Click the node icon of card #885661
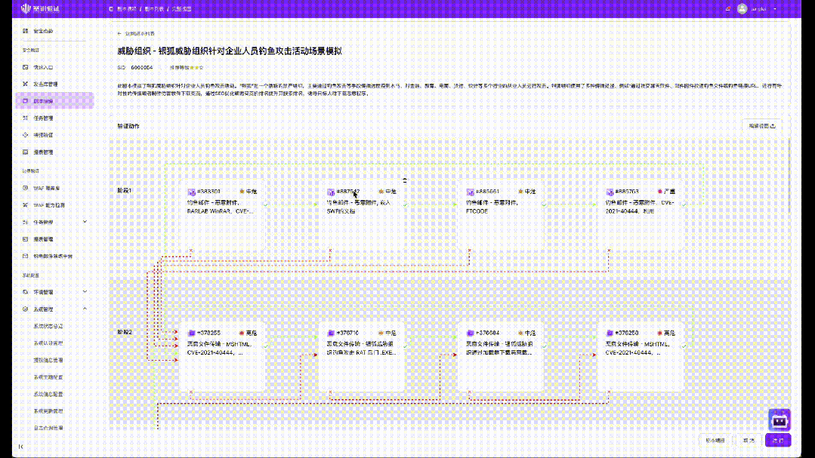The height and width of the screenshot is (458, 815). pos(471,192)
